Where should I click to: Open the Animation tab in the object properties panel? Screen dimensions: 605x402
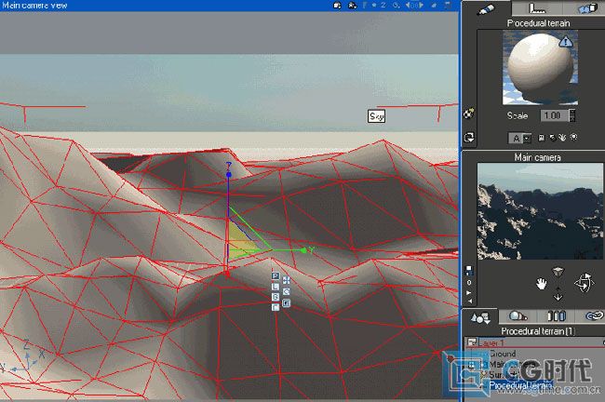pos(585,8)
